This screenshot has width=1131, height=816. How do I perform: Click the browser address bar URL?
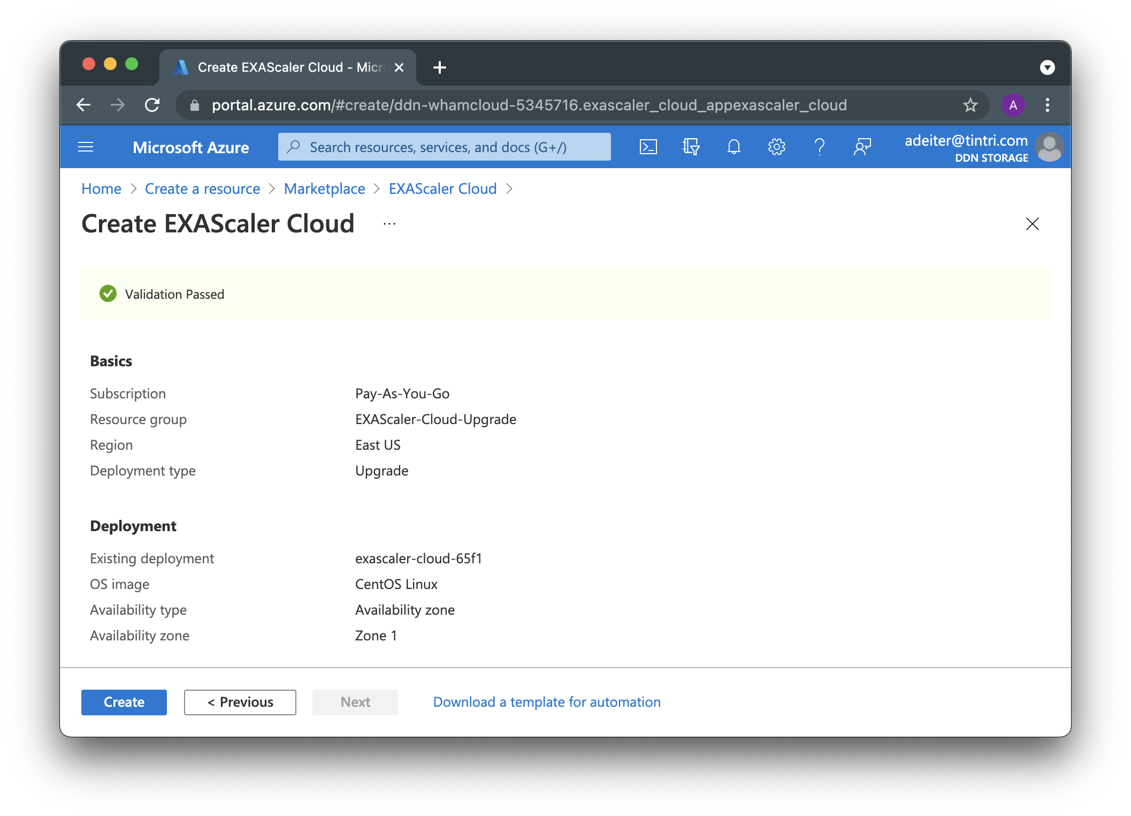tap(529, 105)
